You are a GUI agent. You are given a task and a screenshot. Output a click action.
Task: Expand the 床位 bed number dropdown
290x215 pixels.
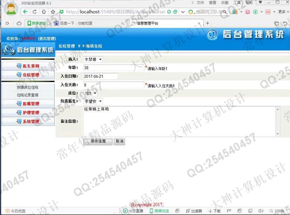point(90,93)
